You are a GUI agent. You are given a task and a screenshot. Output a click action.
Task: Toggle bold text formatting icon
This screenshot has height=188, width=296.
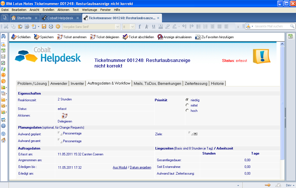tap(140, 26)
